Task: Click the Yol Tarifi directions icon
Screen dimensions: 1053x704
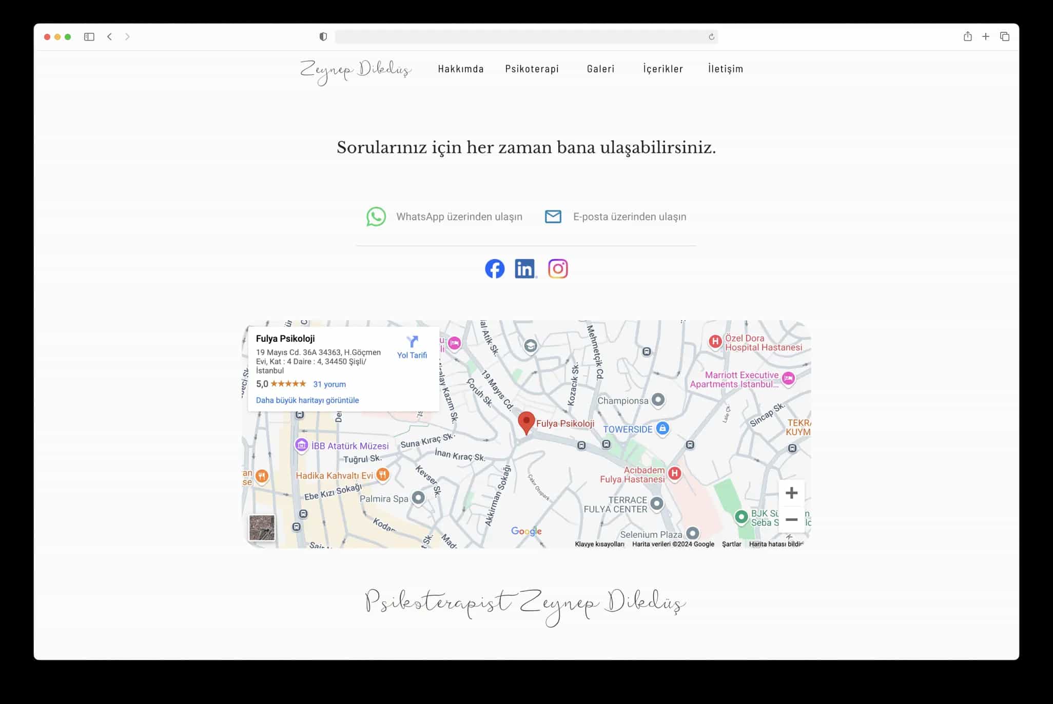Action: coord(412,342)
